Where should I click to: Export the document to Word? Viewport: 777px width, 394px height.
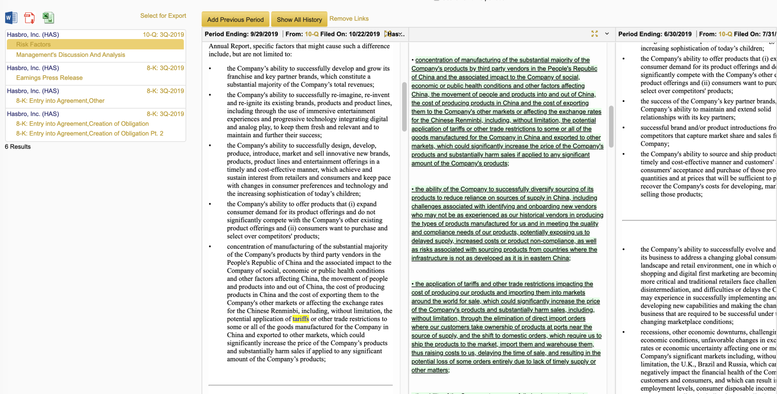click(11, 18)
